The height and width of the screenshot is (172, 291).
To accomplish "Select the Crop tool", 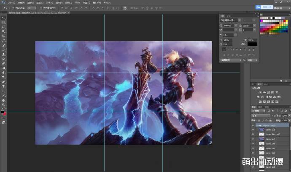I will pos(4,36).
